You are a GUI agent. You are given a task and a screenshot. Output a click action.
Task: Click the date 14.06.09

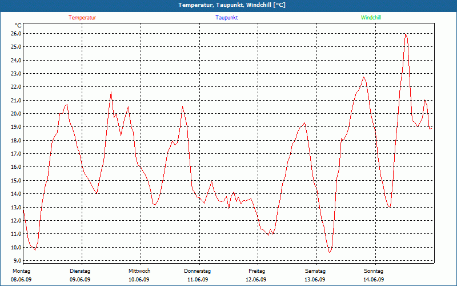click(x=374, y=280)
